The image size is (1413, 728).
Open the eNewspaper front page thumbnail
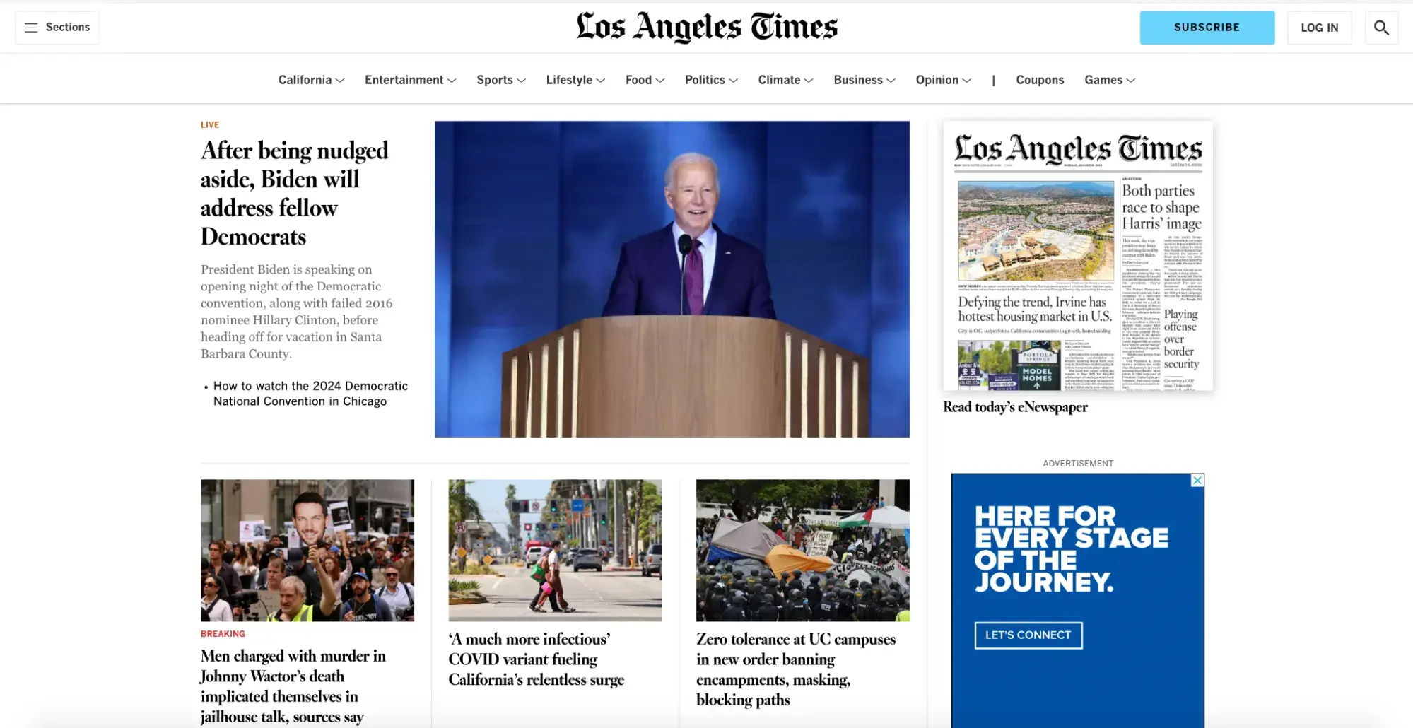pos(1077,256)
